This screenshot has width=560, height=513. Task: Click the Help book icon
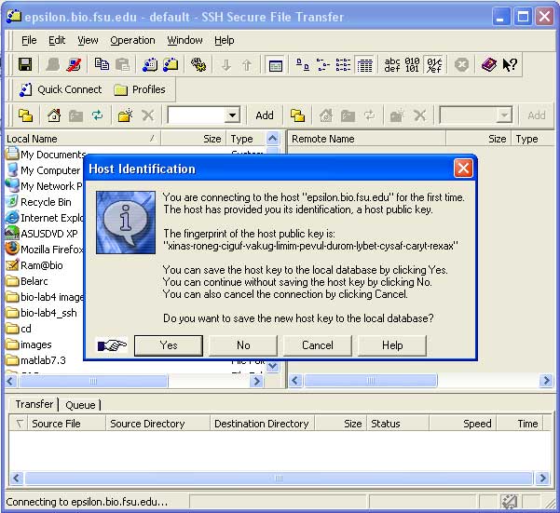pos(489,64)
